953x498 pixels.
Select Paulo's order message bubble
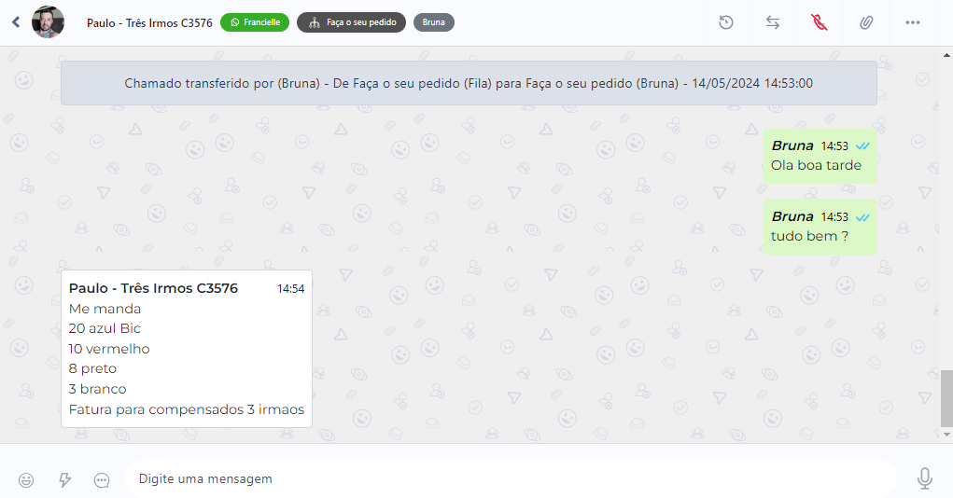pos(187,349)
